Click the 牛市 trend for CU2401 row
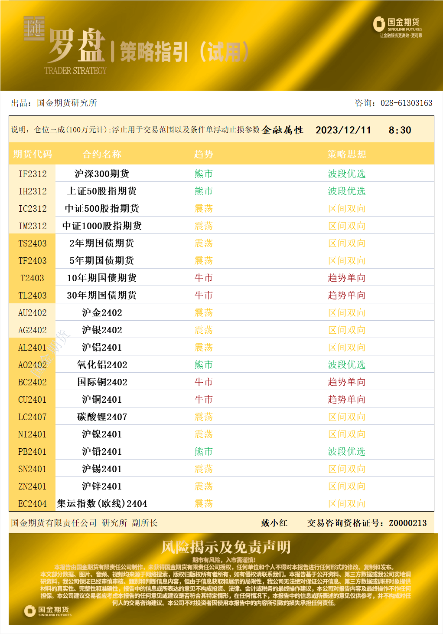 tap(204, 399)
